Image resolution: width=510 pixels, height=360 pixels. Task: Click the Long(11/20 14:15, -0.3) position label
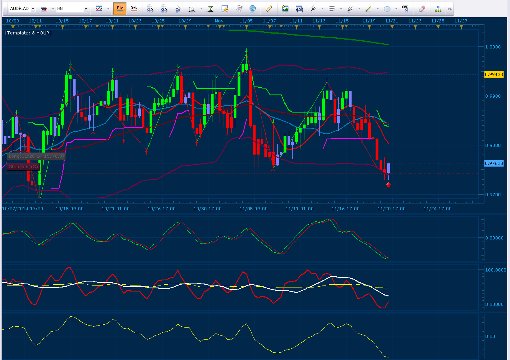point(36,156)
